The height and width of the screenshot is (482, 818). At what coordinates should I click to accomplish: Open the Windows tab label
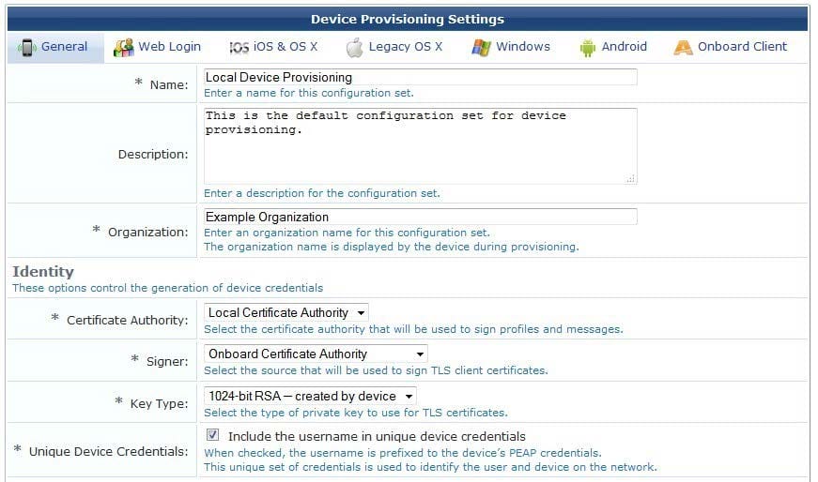click(523, 46)
